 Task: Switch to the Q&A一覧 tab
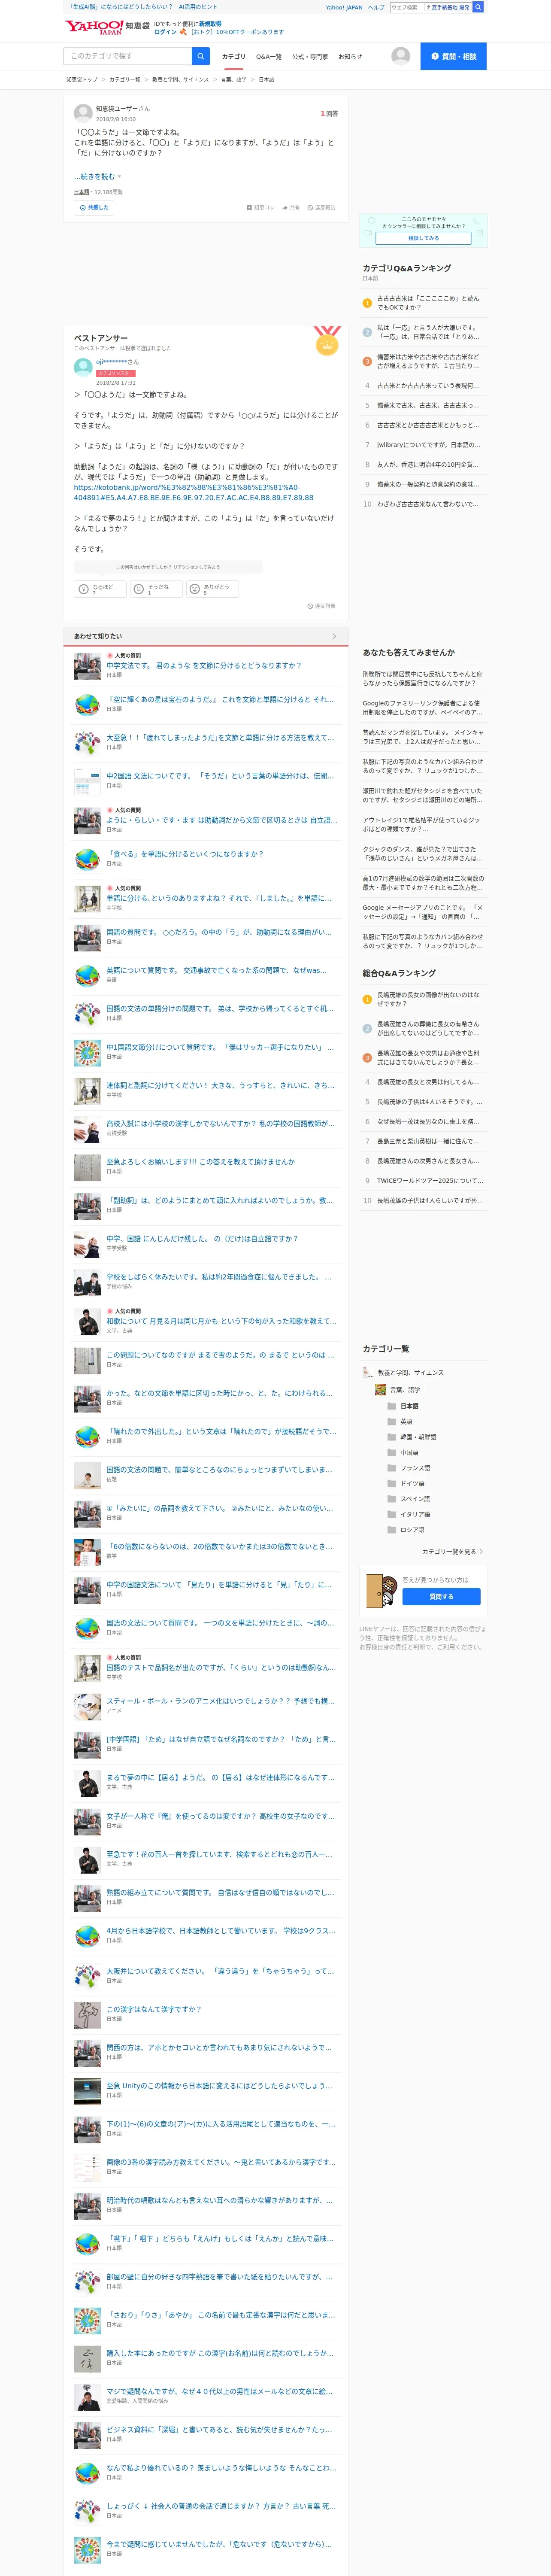click(x=268, y=57)
